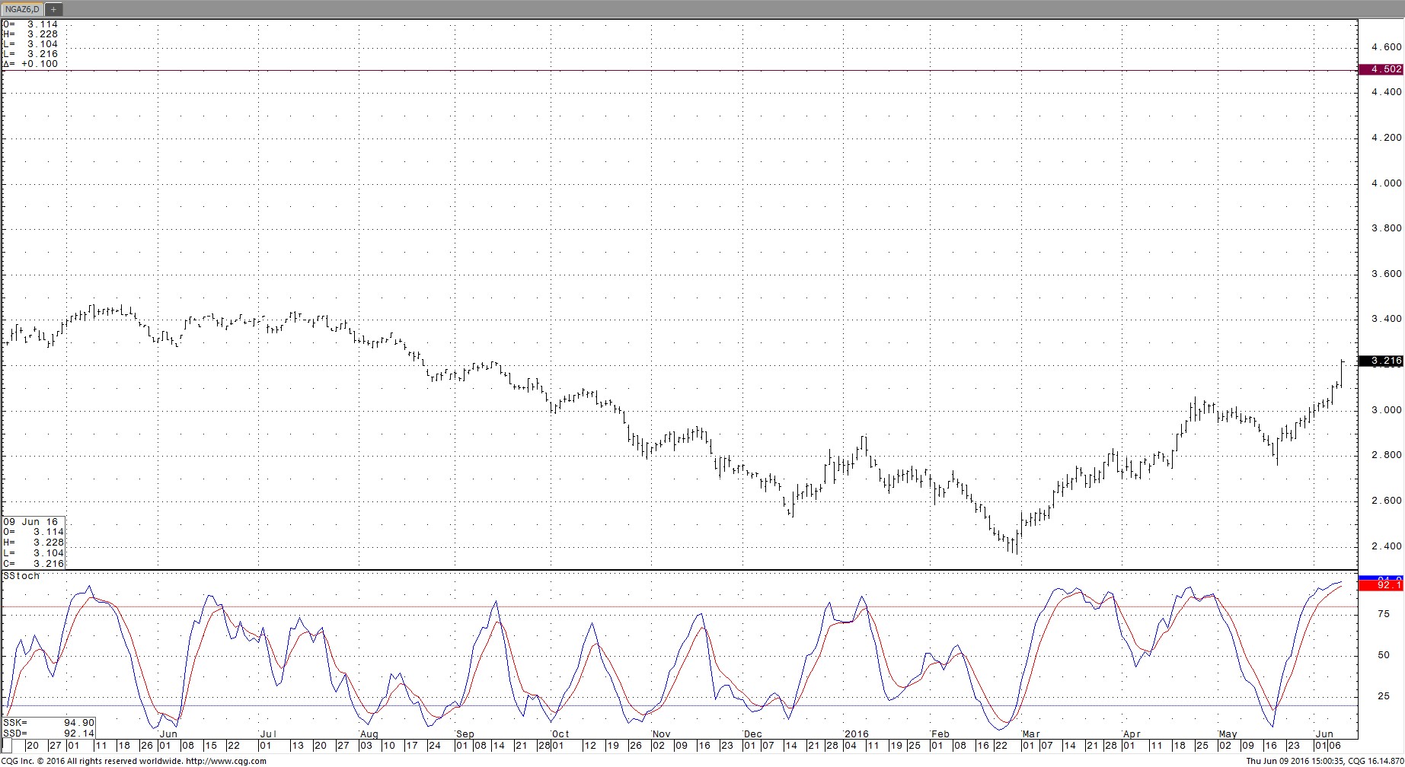Click the 2016 year label on time axis
Viewport: 1405px width, 767px height.
pos(855,734)
